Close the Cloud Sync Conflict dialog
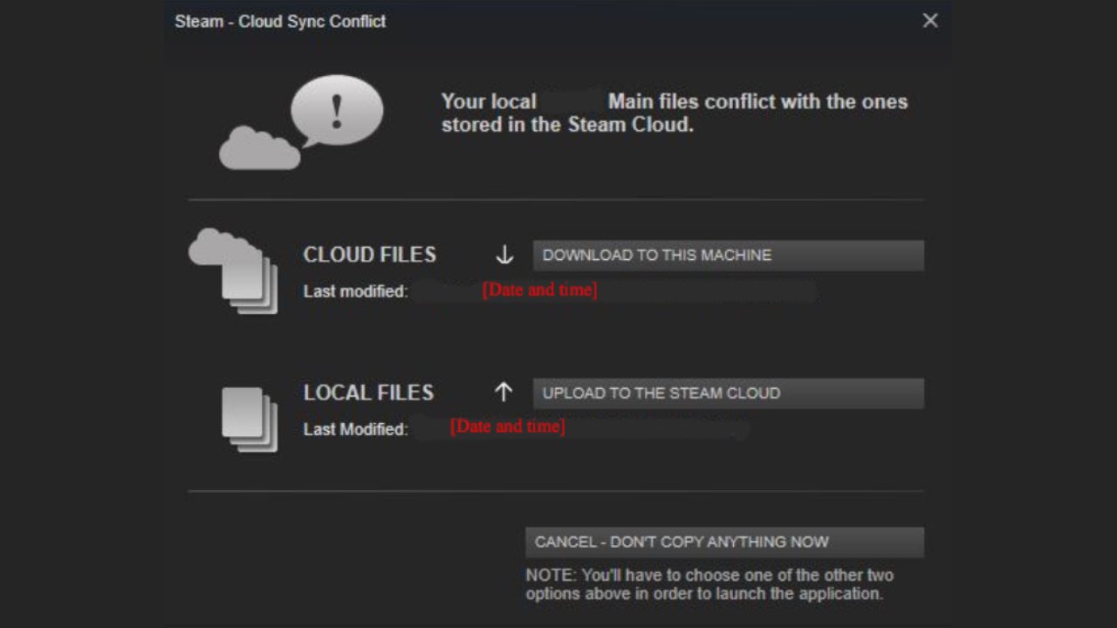Viewport: 1117px width, 628px height. [930, 21]
